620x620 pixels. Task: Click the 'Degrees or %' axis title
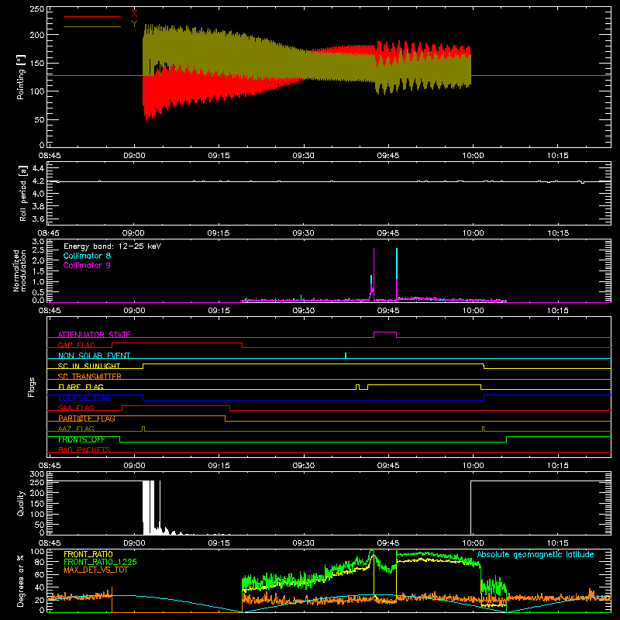click(21, 580)
